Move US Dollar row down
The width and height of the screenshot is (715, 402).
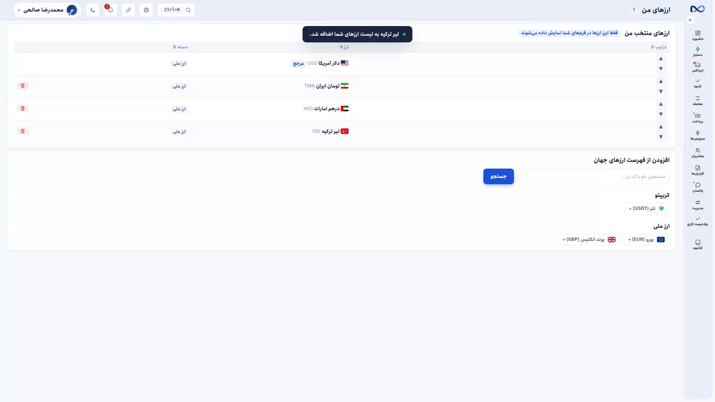(660, 69)
